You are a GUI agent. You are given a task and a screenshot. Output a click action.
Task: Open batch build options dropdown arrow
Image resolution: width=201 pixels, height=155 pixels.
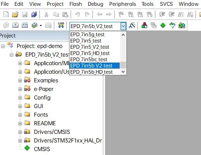(x=41, y=25)
